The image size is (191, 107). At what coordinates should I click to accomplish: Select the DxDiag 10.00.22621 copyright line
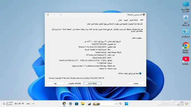(76, 78)
